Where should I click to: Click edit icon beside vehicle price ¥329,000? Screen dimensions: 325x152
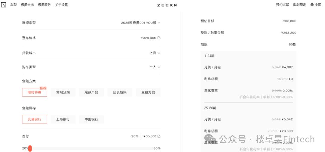point(159,38)
